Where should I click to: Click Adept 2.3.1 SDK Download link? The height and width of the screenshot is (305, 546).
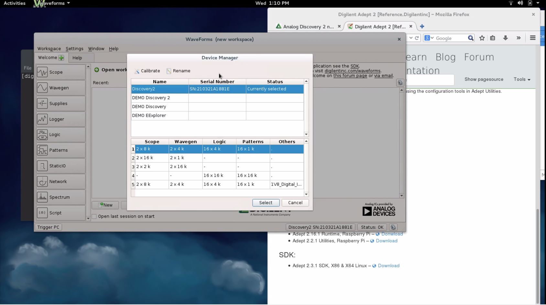coord(388,266)
